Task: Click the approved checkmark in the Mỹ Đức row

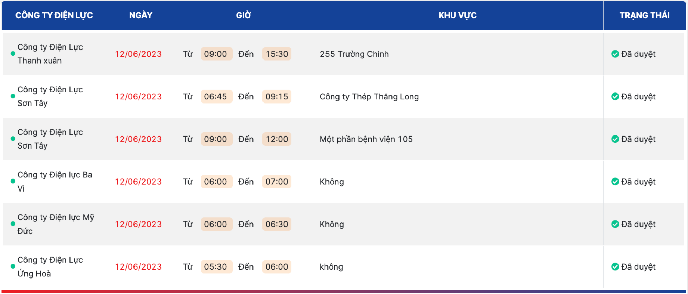Action: point(615,224)
